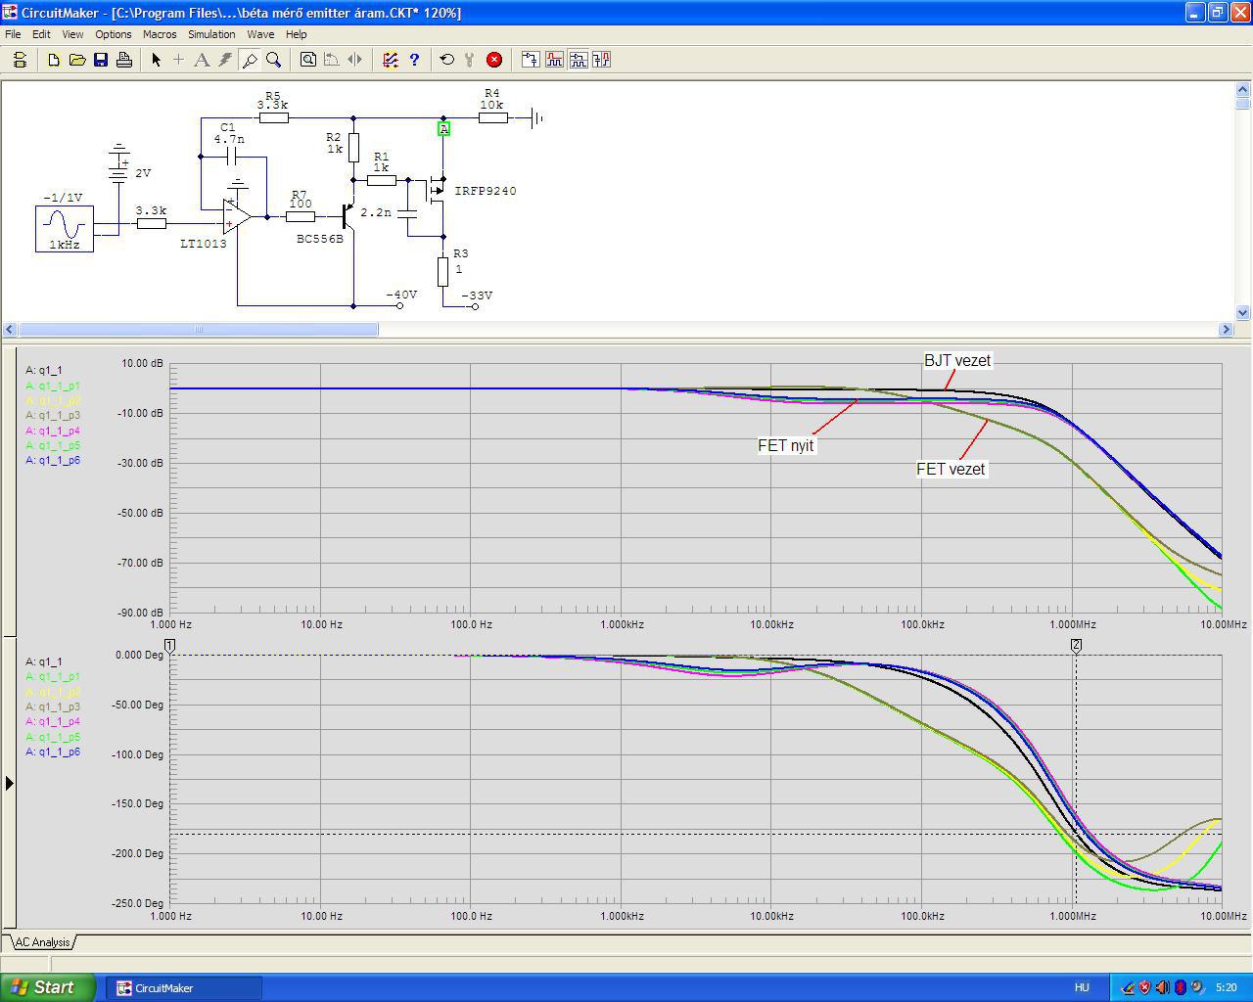Click cursor marker 1 on phase plot
This screenshot has height=1002, width=1253.
[169, 646]
